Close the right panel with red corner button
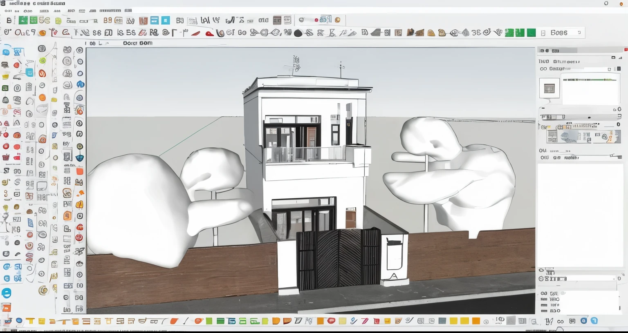The height and width of the screenshot is (333, 628). coord(626,50)
